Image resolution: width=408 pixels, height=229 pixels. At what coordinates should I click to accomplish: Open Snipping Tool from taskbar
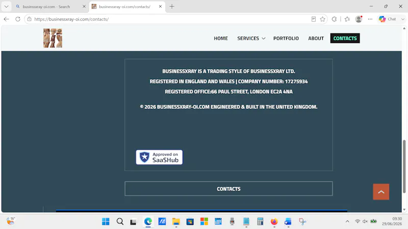[x=302, y=221]
